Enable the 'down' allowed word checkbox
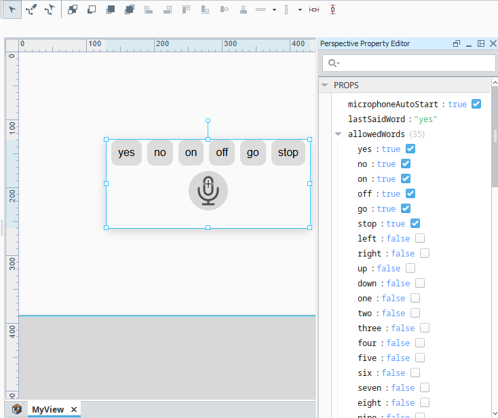The image size is (498, 418). coord(420,283)
